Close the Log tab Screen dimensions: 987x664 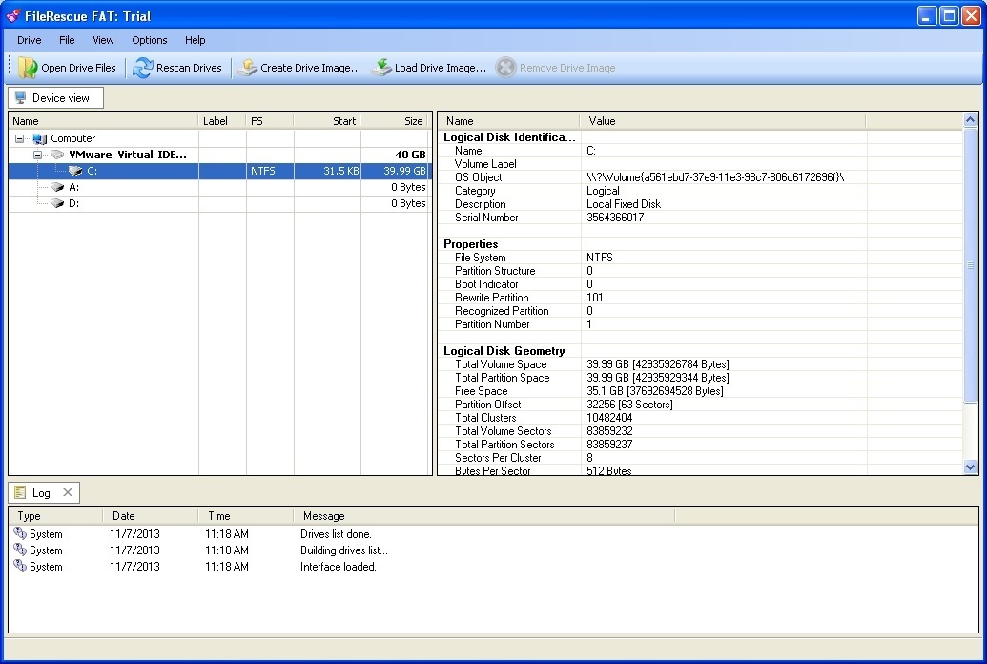[67, 492]
